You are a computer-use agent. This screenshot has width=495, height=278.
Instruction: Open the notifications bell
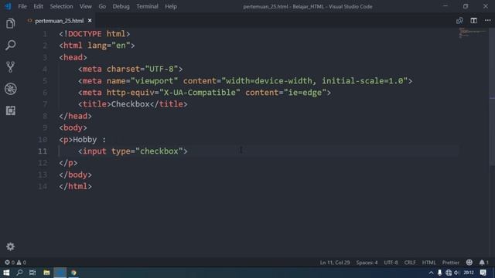(x=483, y=263)
